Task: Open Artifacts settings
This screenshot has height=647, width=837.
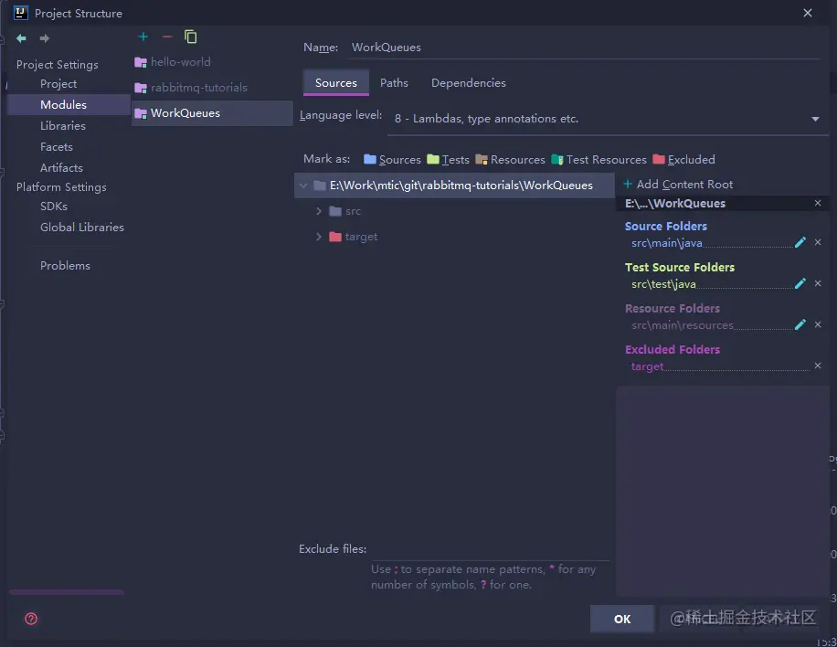Action: 61,167
